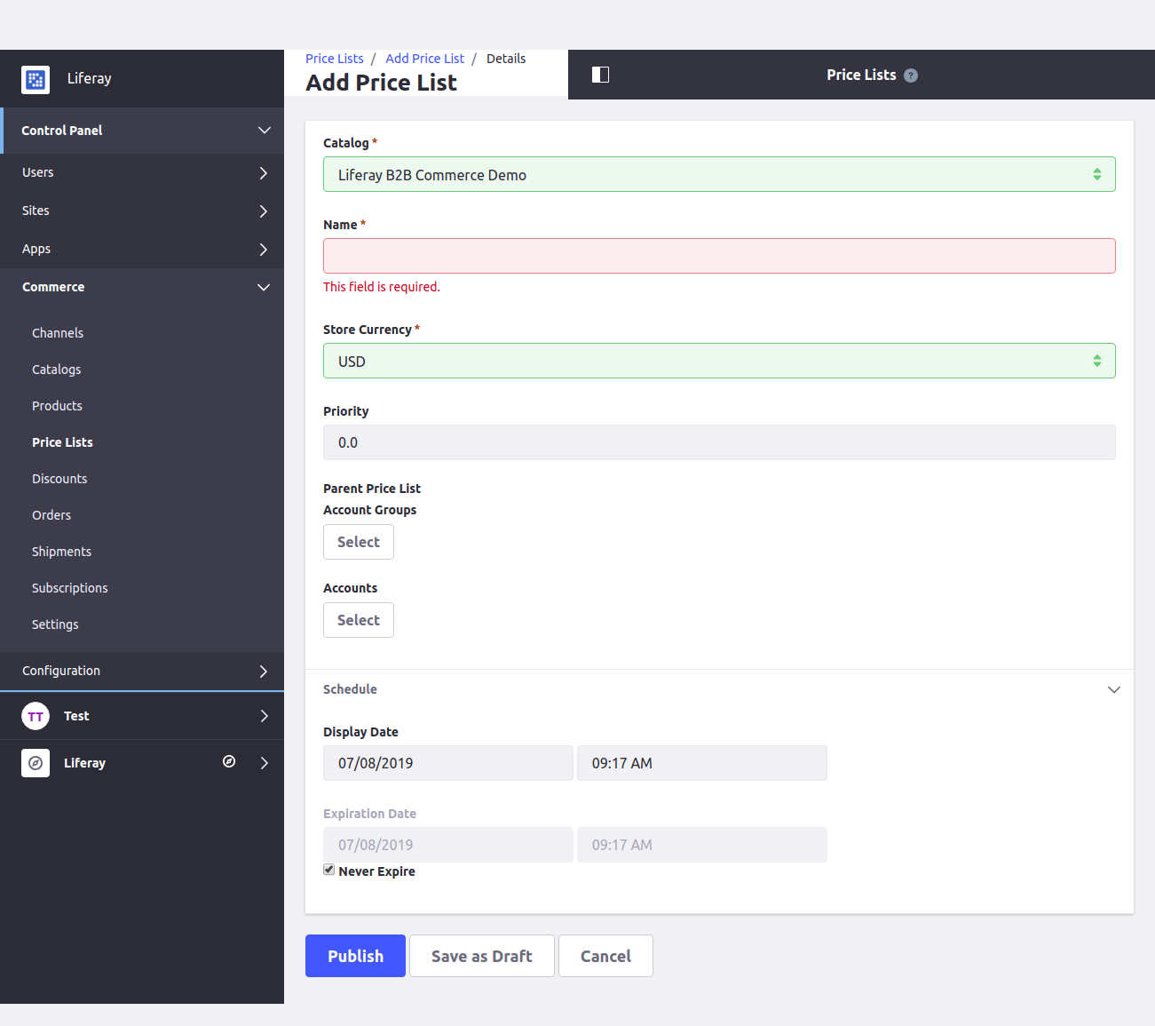Click the Add Price List heading

point(382,83)
